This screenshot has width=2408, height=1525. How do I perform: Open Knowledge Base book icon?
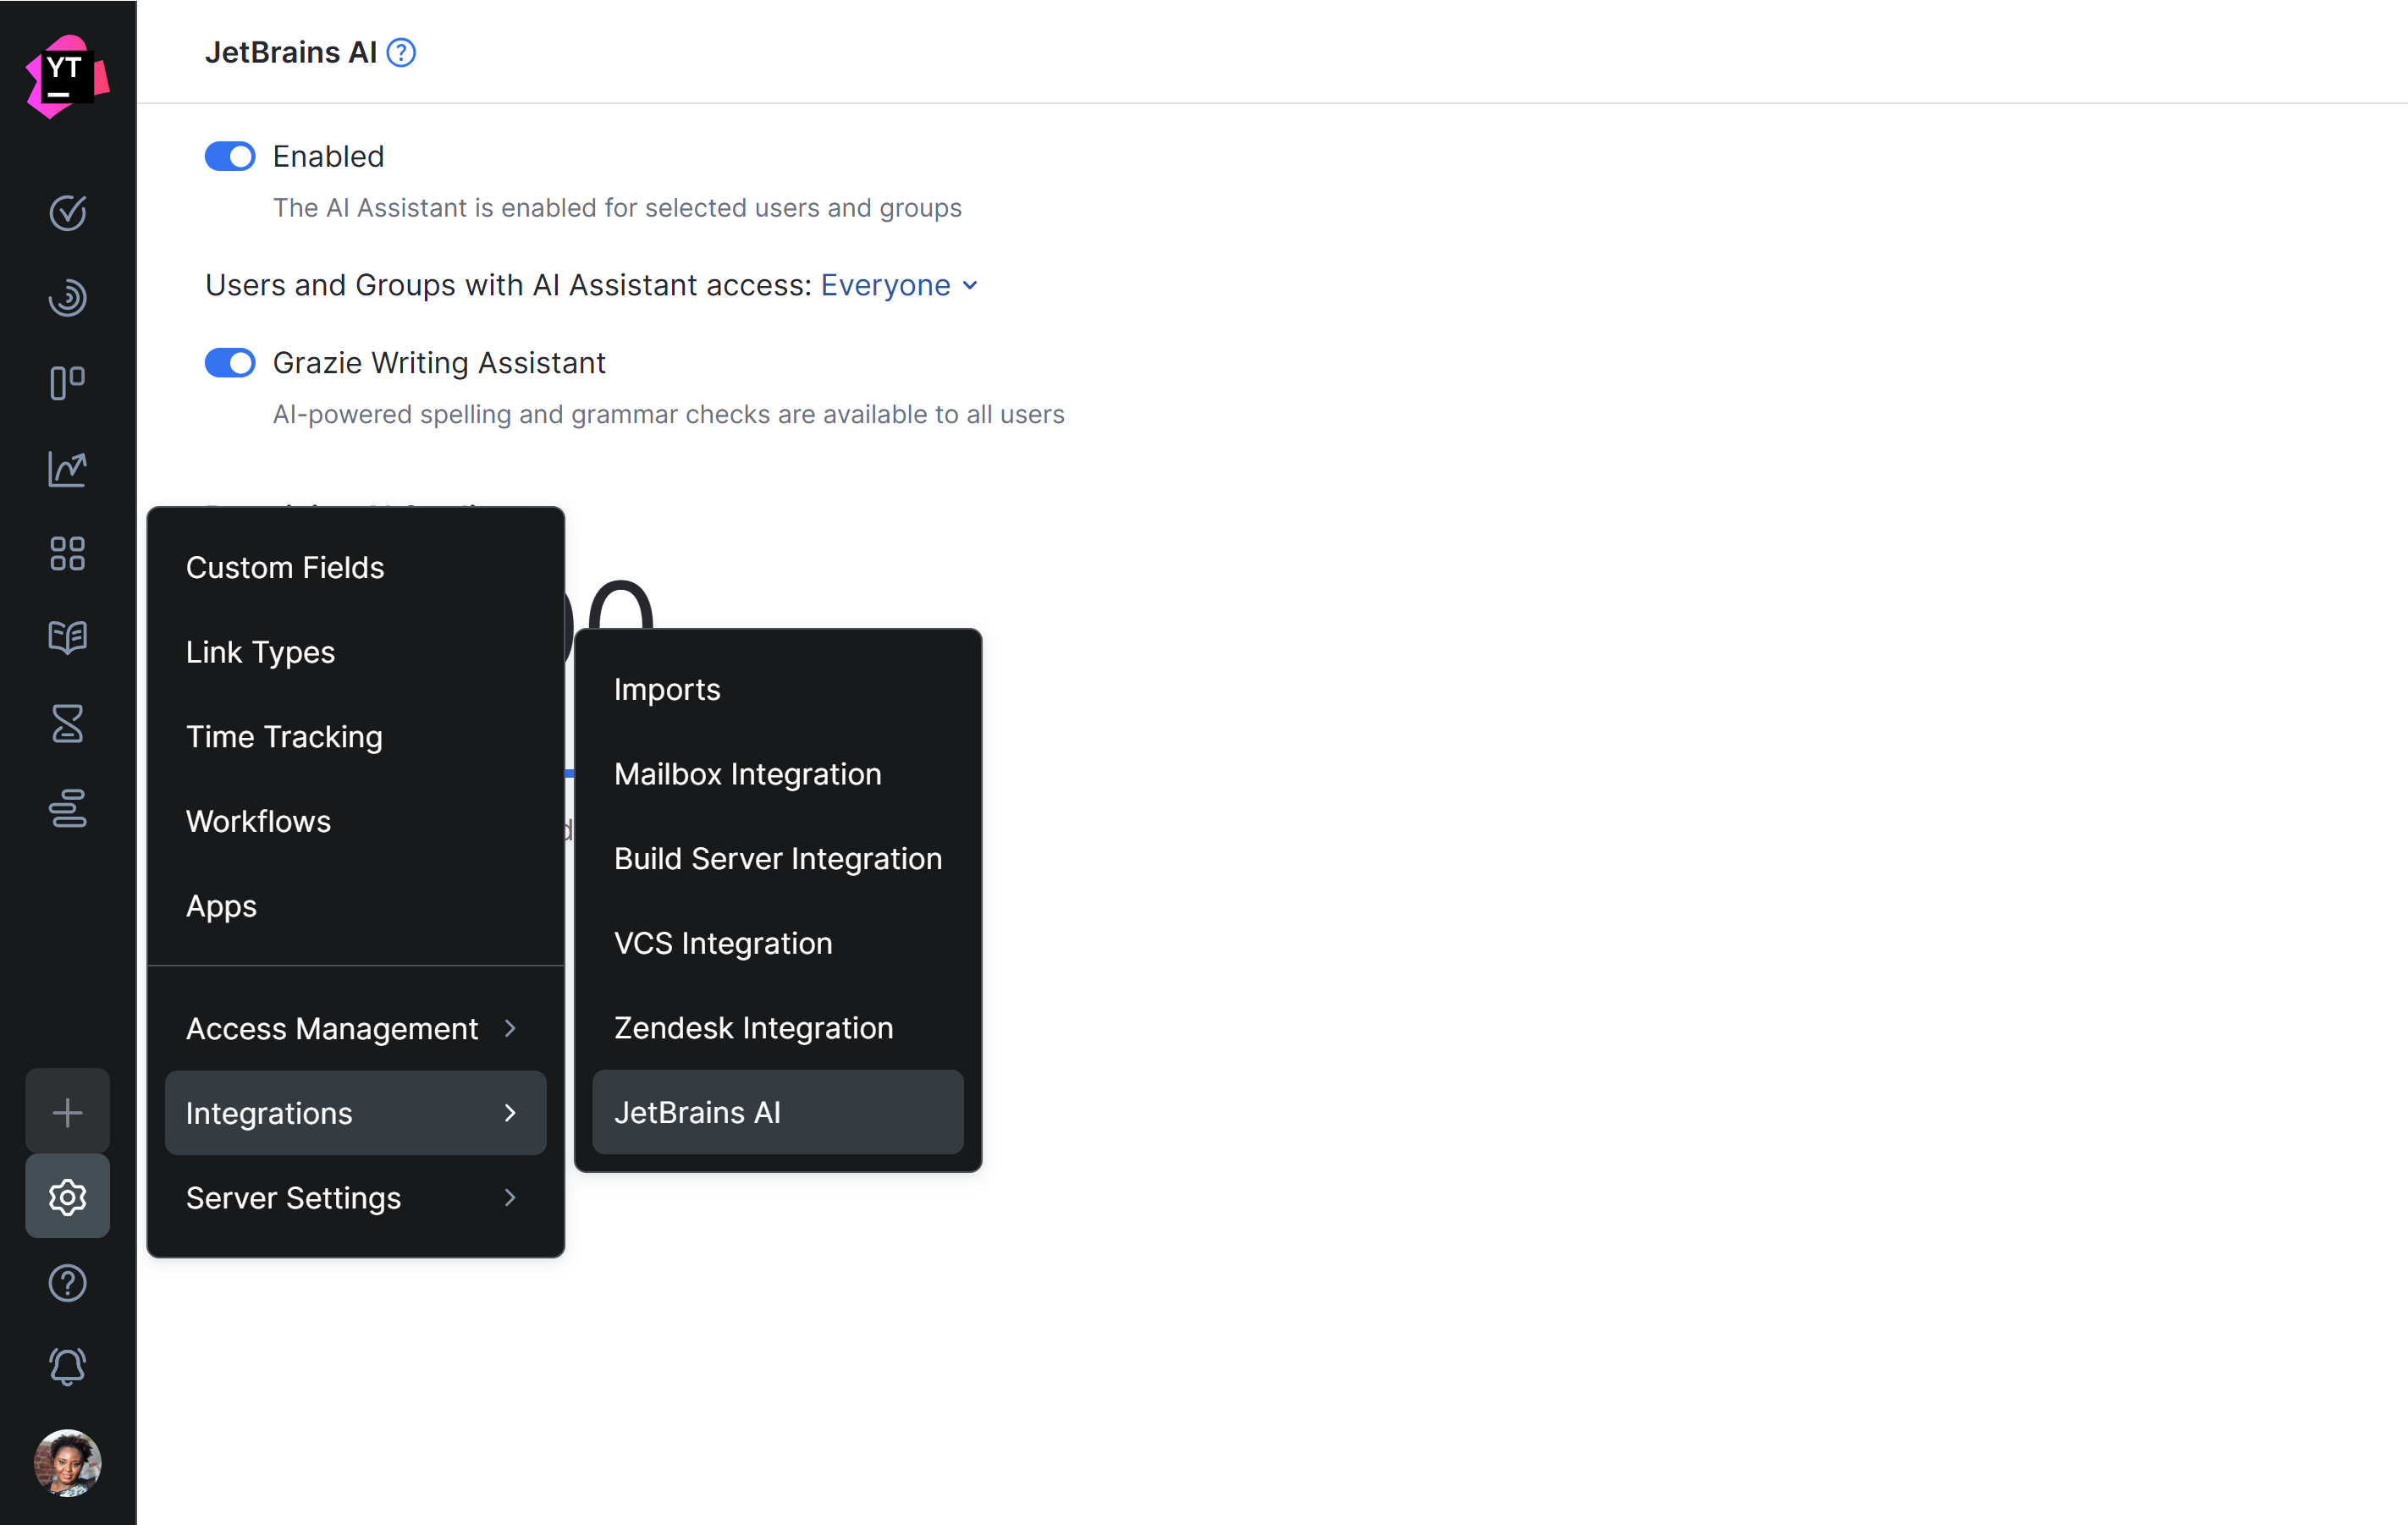point(67,637)
